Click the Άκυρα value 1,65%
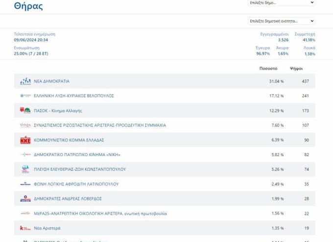The height and width of the screenshot is (242, 333). [283, 54]
